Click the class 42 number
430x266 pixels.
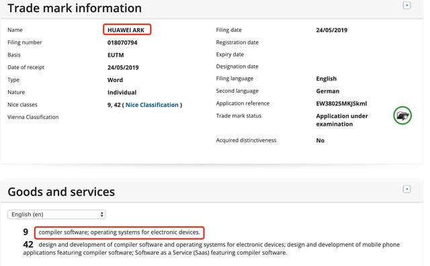tap(28, 244)
